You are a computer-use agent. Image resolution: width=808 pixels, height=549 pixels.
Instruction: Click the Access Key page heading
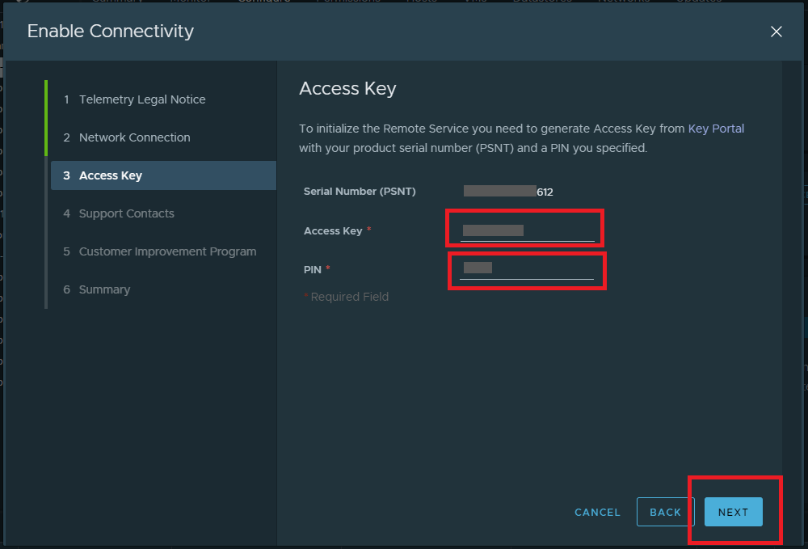pos(347,88)
